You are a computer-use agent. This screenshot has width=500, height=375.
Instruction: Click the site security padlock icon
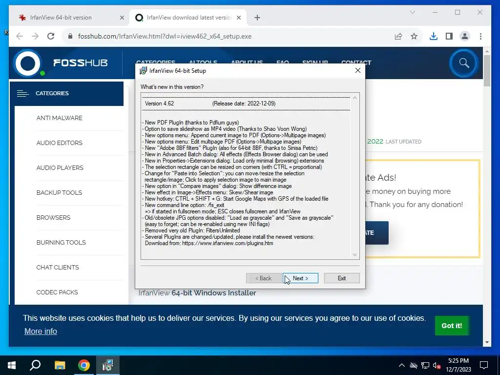[70, 36]
